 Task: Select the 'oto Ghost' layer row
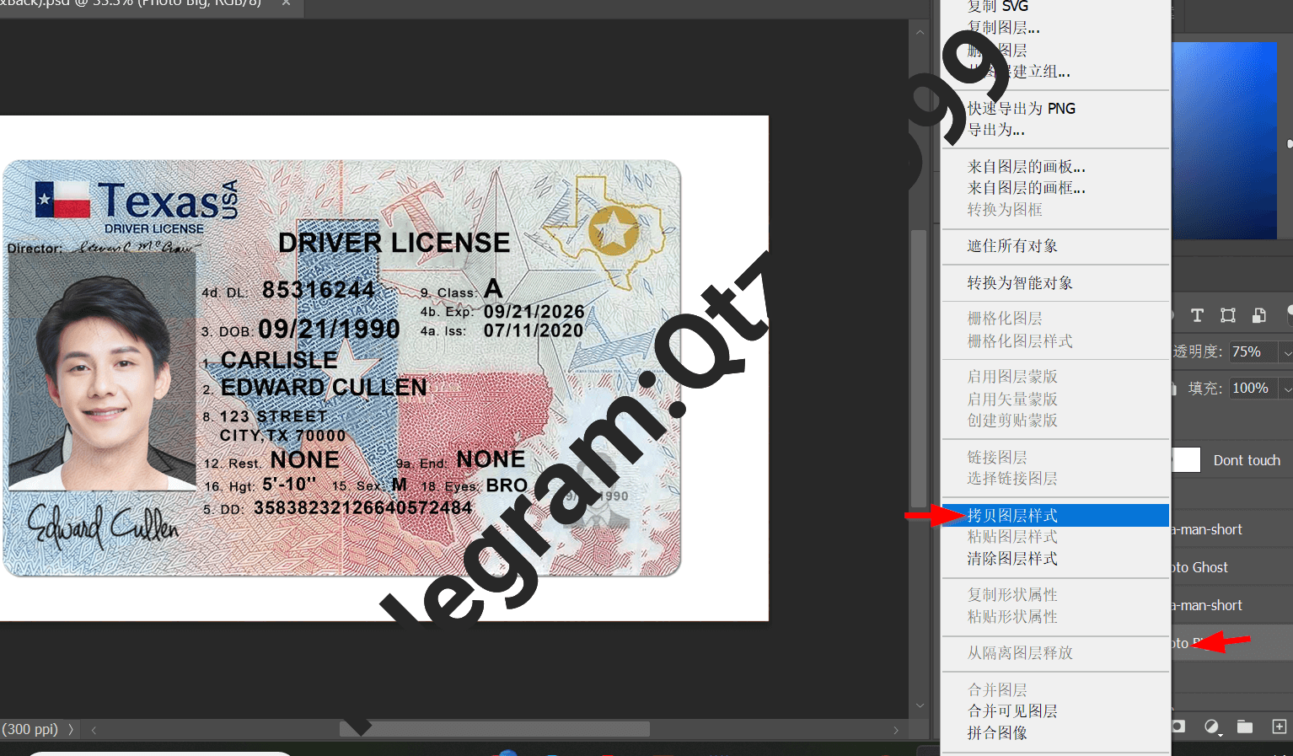click(x=1232, y=567)
